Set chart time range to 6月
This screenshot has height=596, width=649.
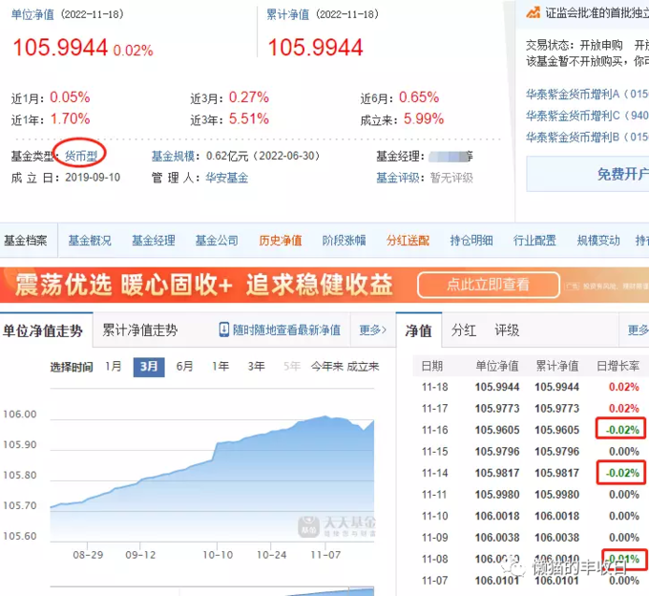[184, 367]
